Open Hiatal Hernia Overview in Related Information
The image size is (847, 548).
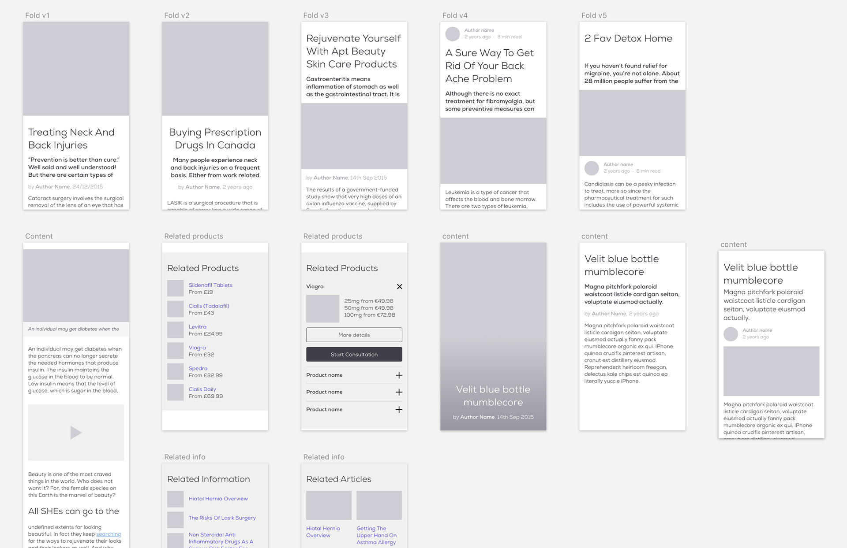click(218, 499)
